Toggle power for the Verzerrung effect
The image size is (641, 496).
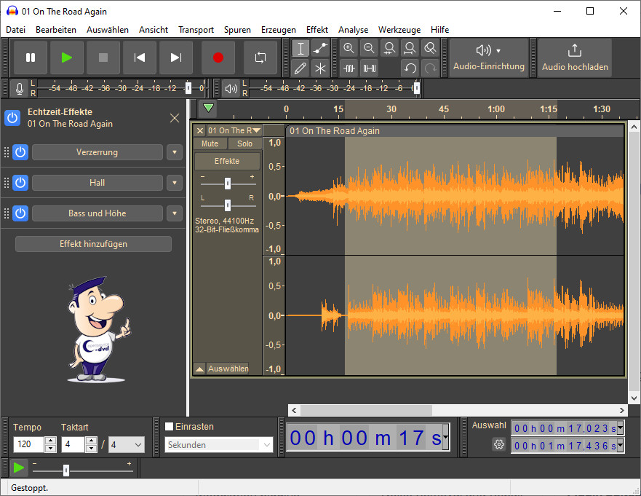pyautogui.click(x=20, y=152)
